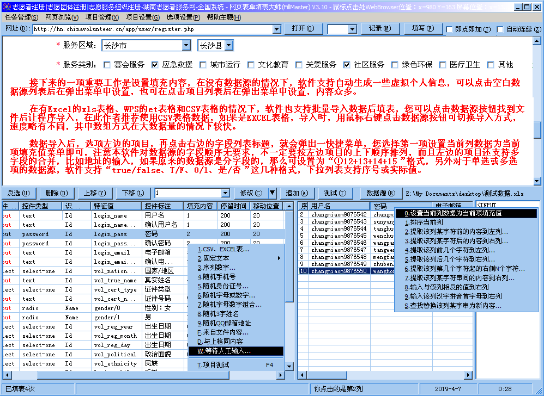This screenshot has width=544, height=396.
Task: Click the 下移 button
Action: click(x=133, y=193)
